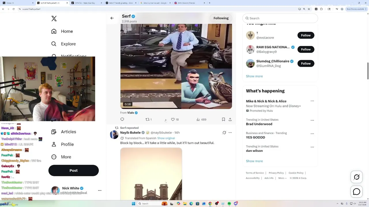The height and width of the screenshot is (207, 369).
Task: Click the Show original translation link
Action: [x=166, y=138]
